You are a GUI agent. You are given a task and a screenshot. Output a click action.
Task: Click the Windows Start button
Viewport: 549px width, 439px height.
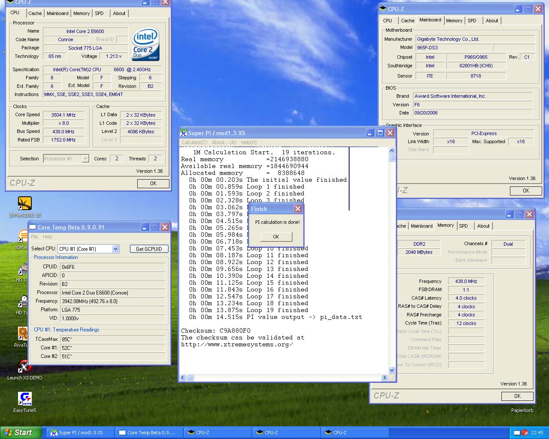click(x=21, y=433)
